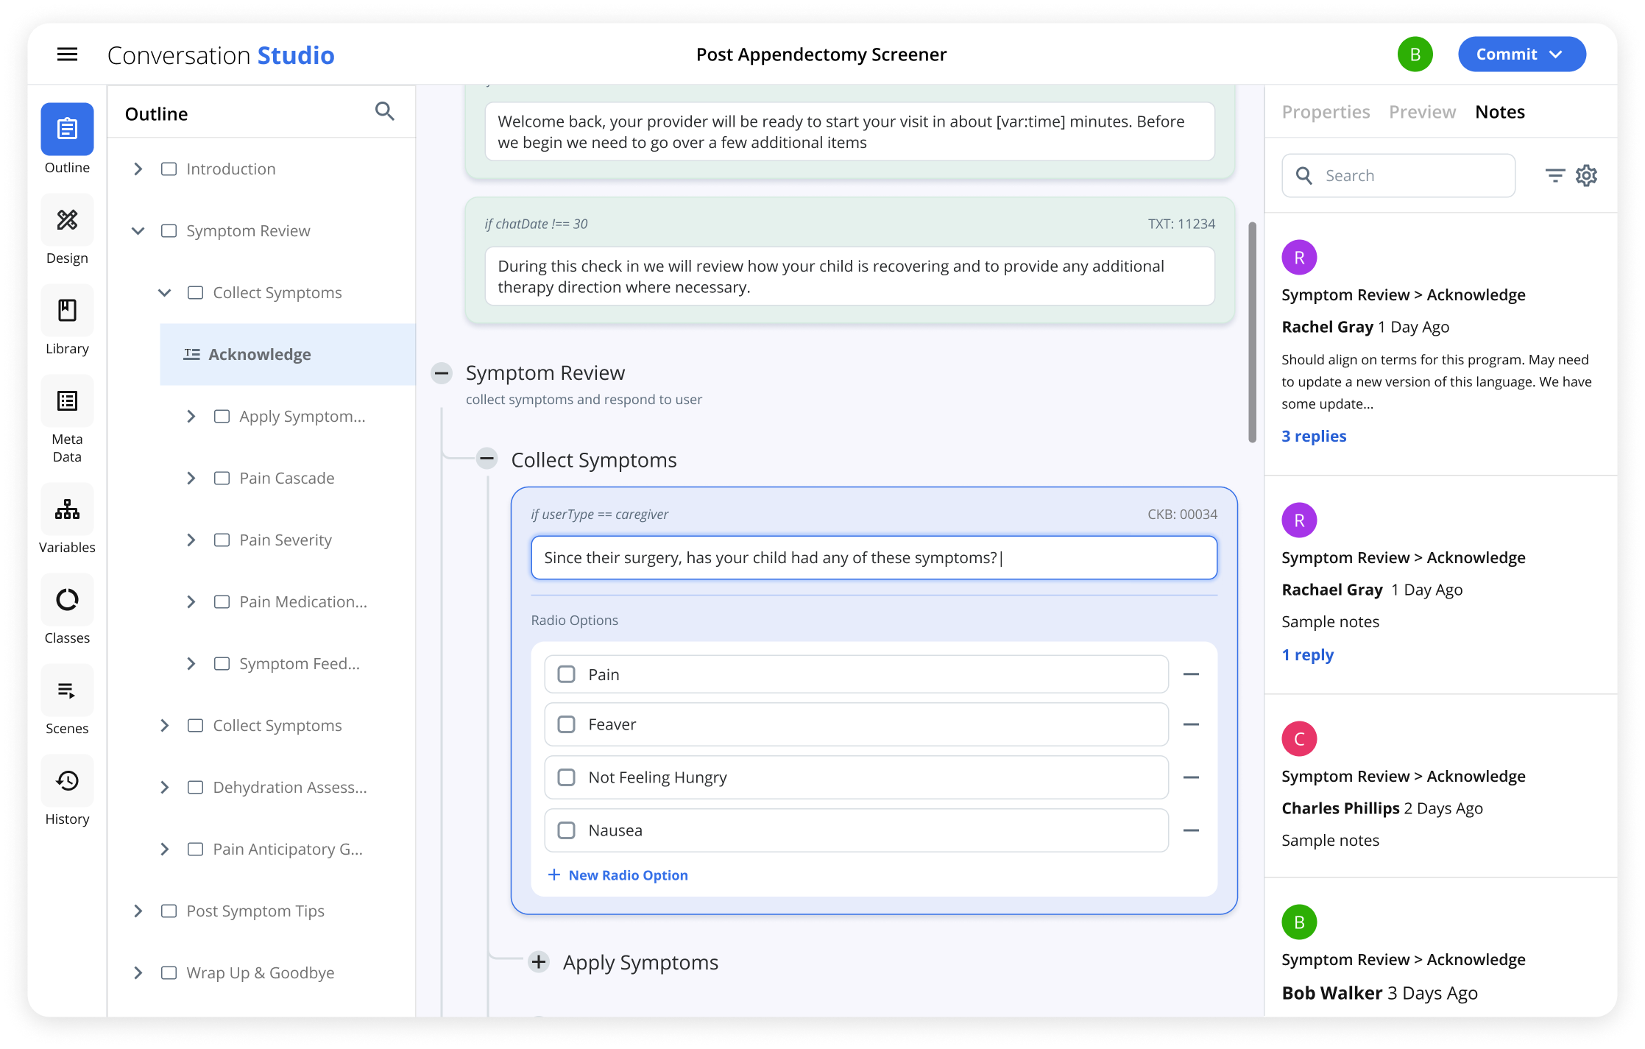
Task: Open the Classes sidebar icon
Action: pyautogui.click(x=67, y=600)
